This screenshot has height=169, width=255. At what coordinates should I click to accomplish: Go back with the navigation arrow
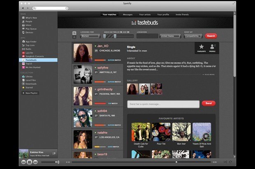[23, 8]
